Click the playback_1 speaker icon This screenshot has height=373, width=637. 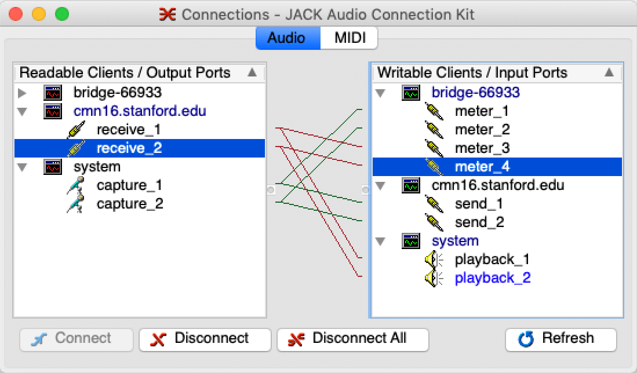coord(434,259)
